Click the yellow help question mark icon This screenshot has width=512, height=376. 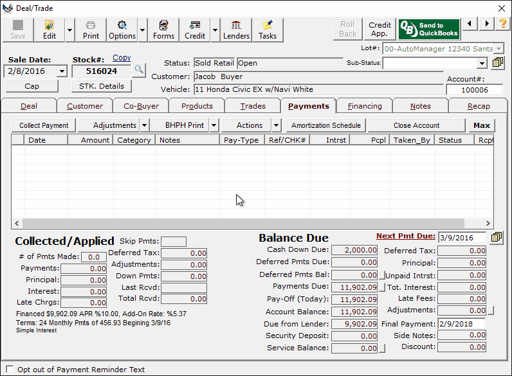[x=502, y=24]
